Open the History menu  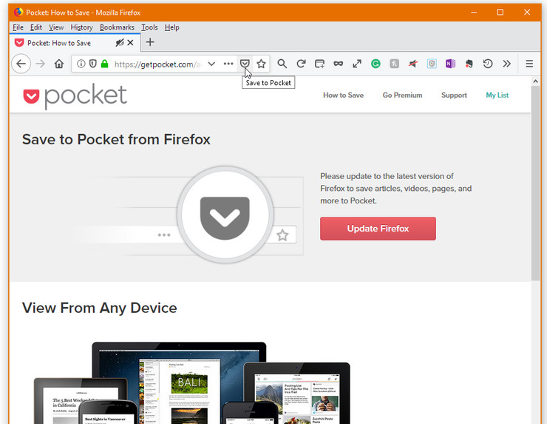(x=81, y=27)
